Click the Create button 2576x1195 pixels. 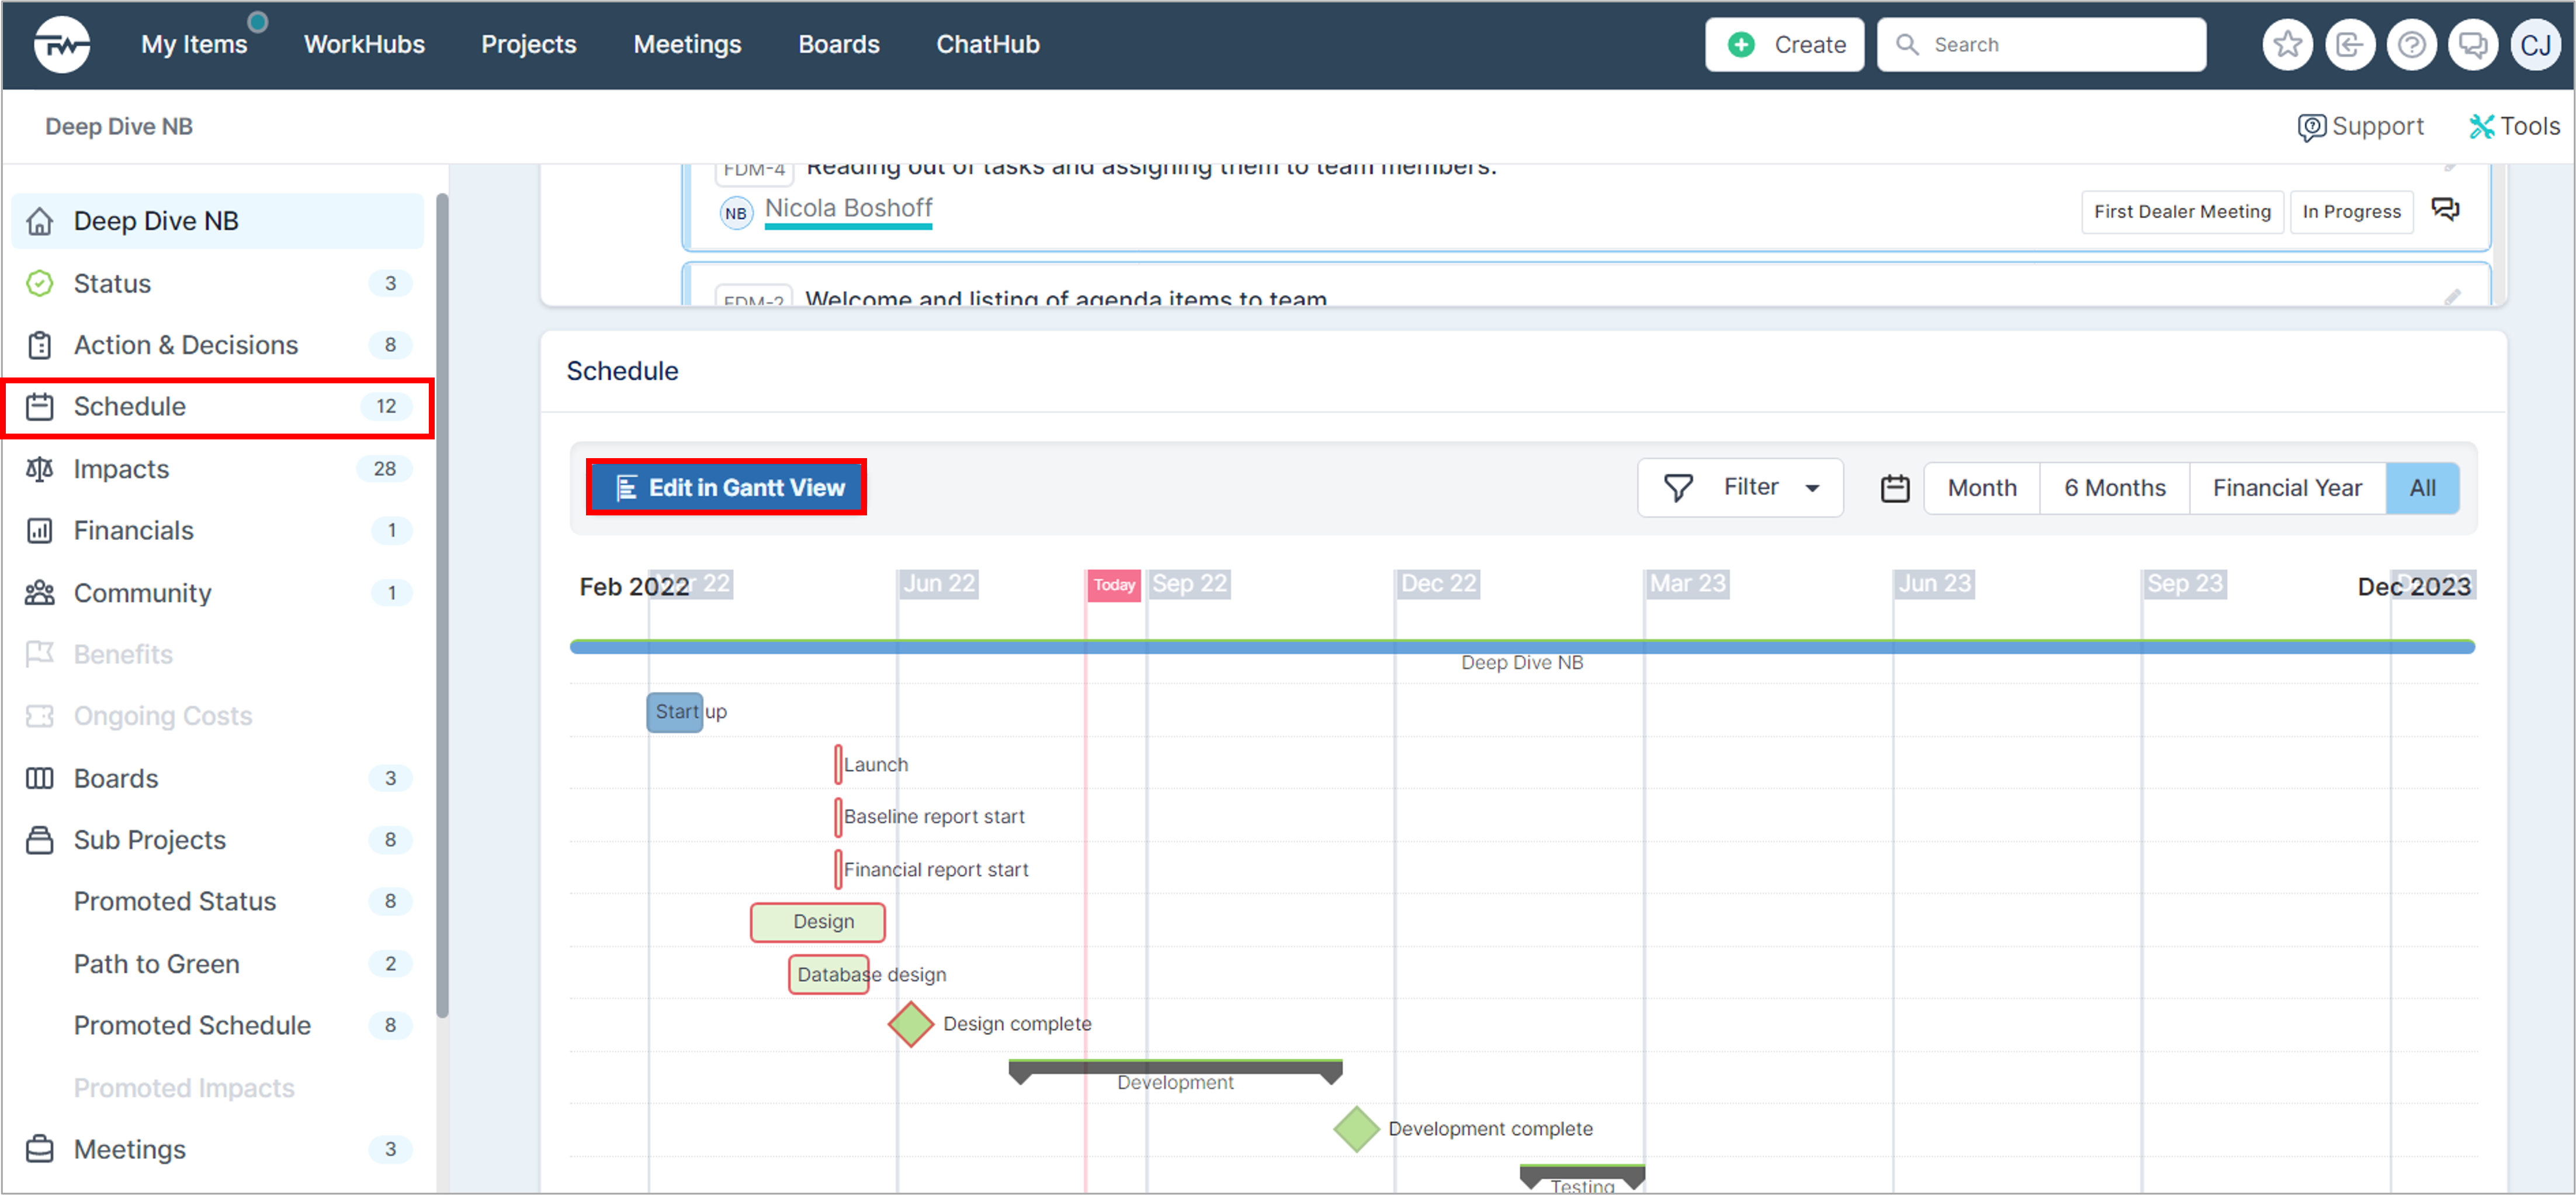(x=1784, y=45)
